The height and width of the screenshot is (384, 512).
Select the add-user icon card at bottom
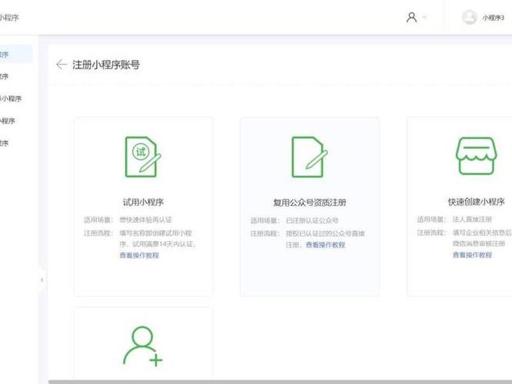coord(143,345)
